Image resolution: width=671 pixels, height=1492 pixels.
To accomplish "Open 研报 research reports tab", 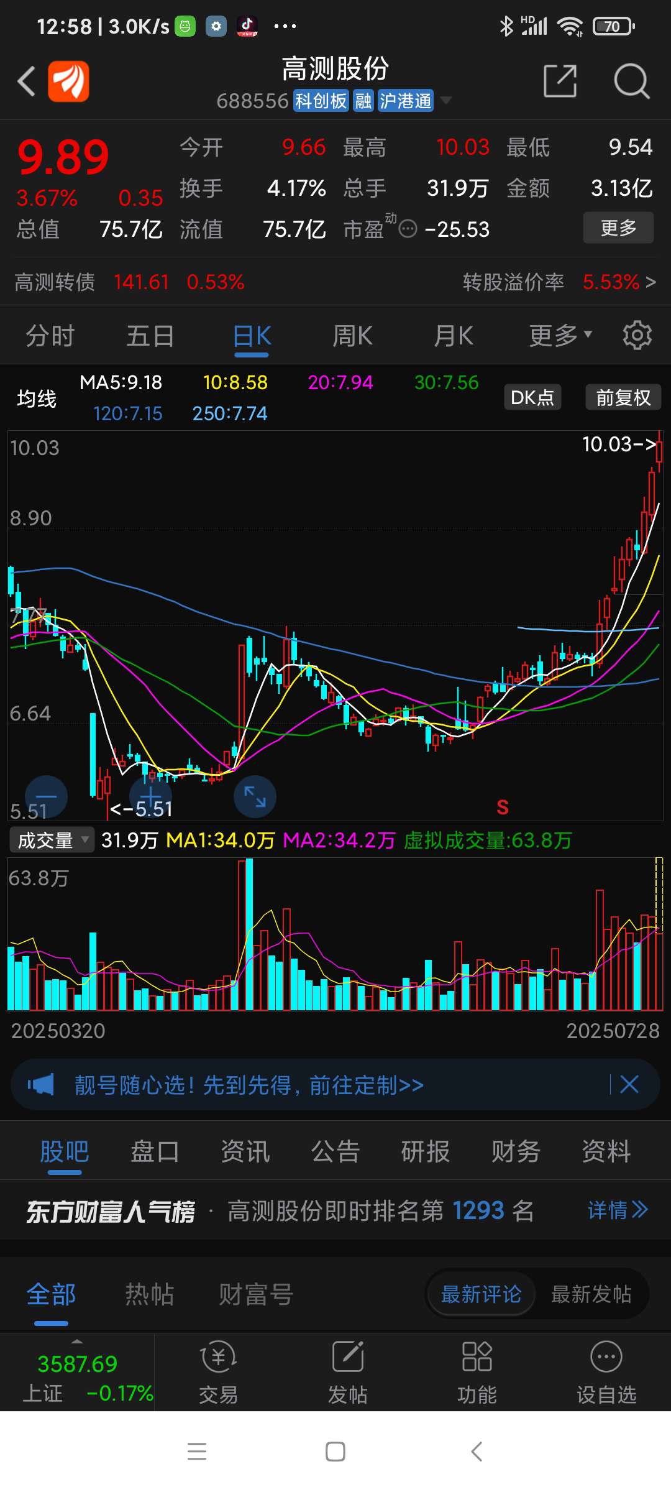I will coord(426,1151).
